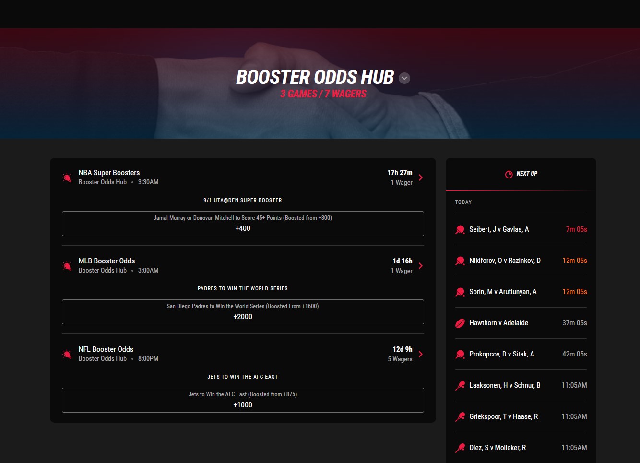Open MLB Booster Odds via chevron arrow

point(421,266)
